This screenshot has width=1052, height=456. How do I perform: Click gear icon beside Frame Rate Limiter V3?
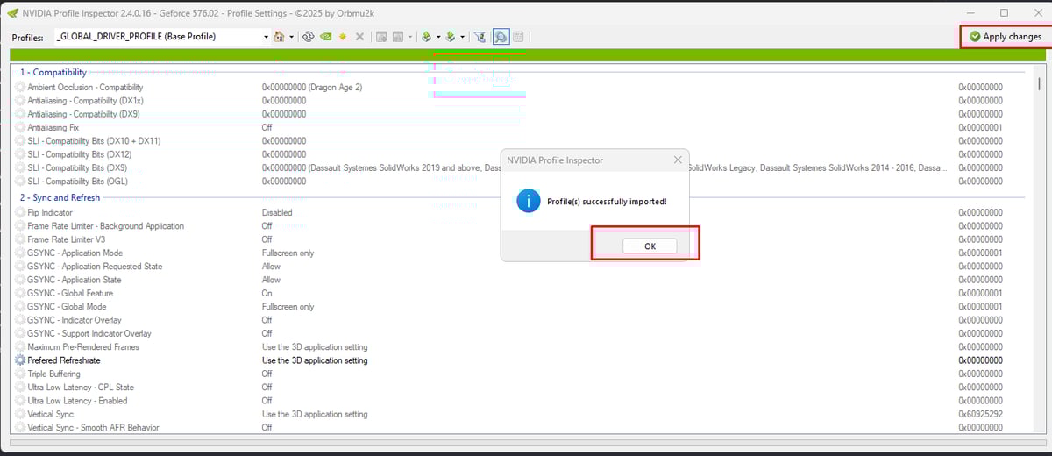tap(20, 239)
